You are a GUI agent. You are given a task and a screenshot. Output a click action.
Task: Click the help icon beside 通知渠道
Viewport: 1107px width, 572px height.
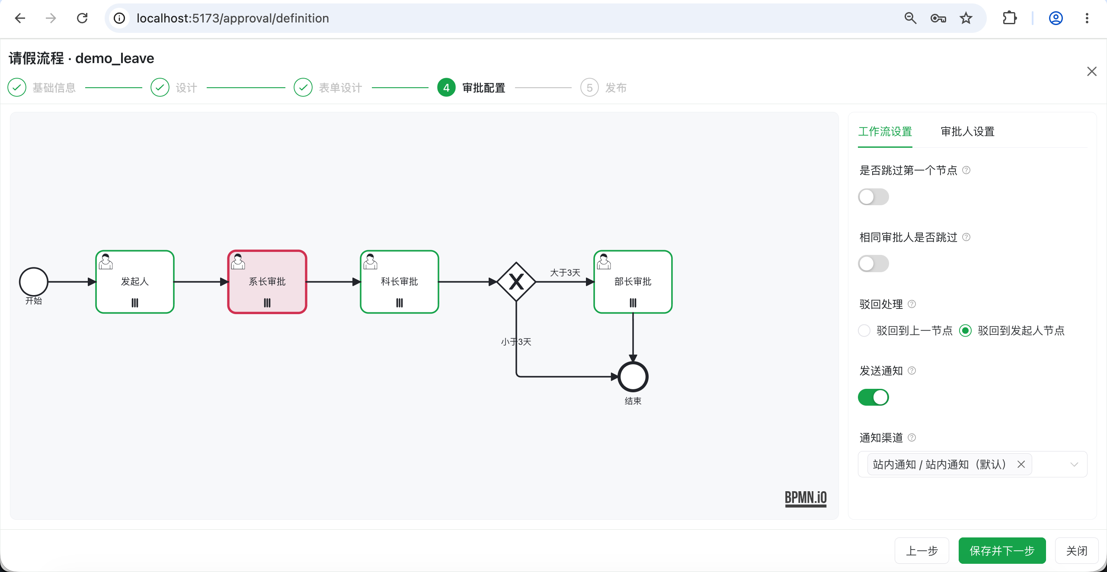pos(912,438)
